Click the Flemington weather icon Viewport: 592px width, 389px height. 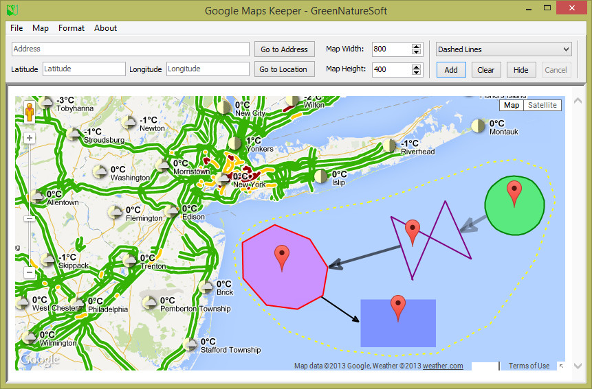[x=115, y=212]
